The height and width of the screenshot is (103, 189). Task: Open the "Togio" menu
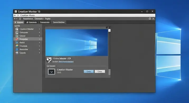click(48, 19)
